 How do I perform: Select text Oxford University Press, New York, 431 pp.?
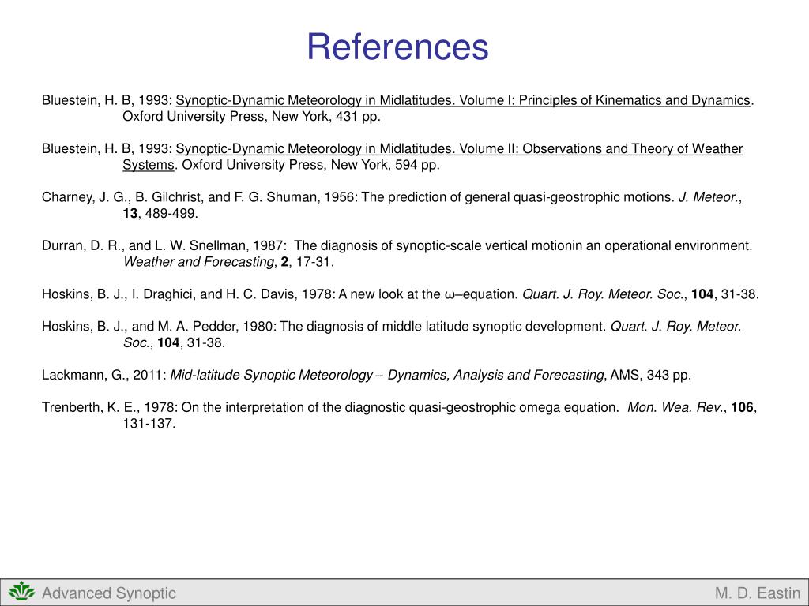251,117
